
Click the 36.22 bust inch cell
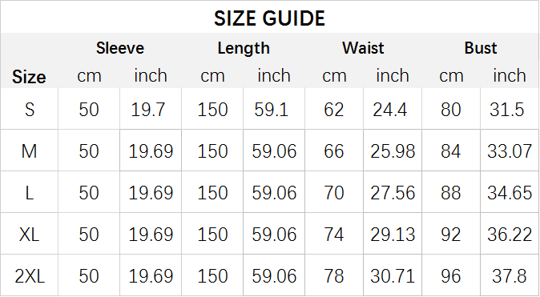[510, 235]
